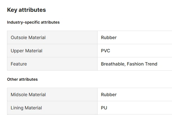Select the Industry-specific attributes subheading
The image size is (172, 115).
tap(33, 22)
